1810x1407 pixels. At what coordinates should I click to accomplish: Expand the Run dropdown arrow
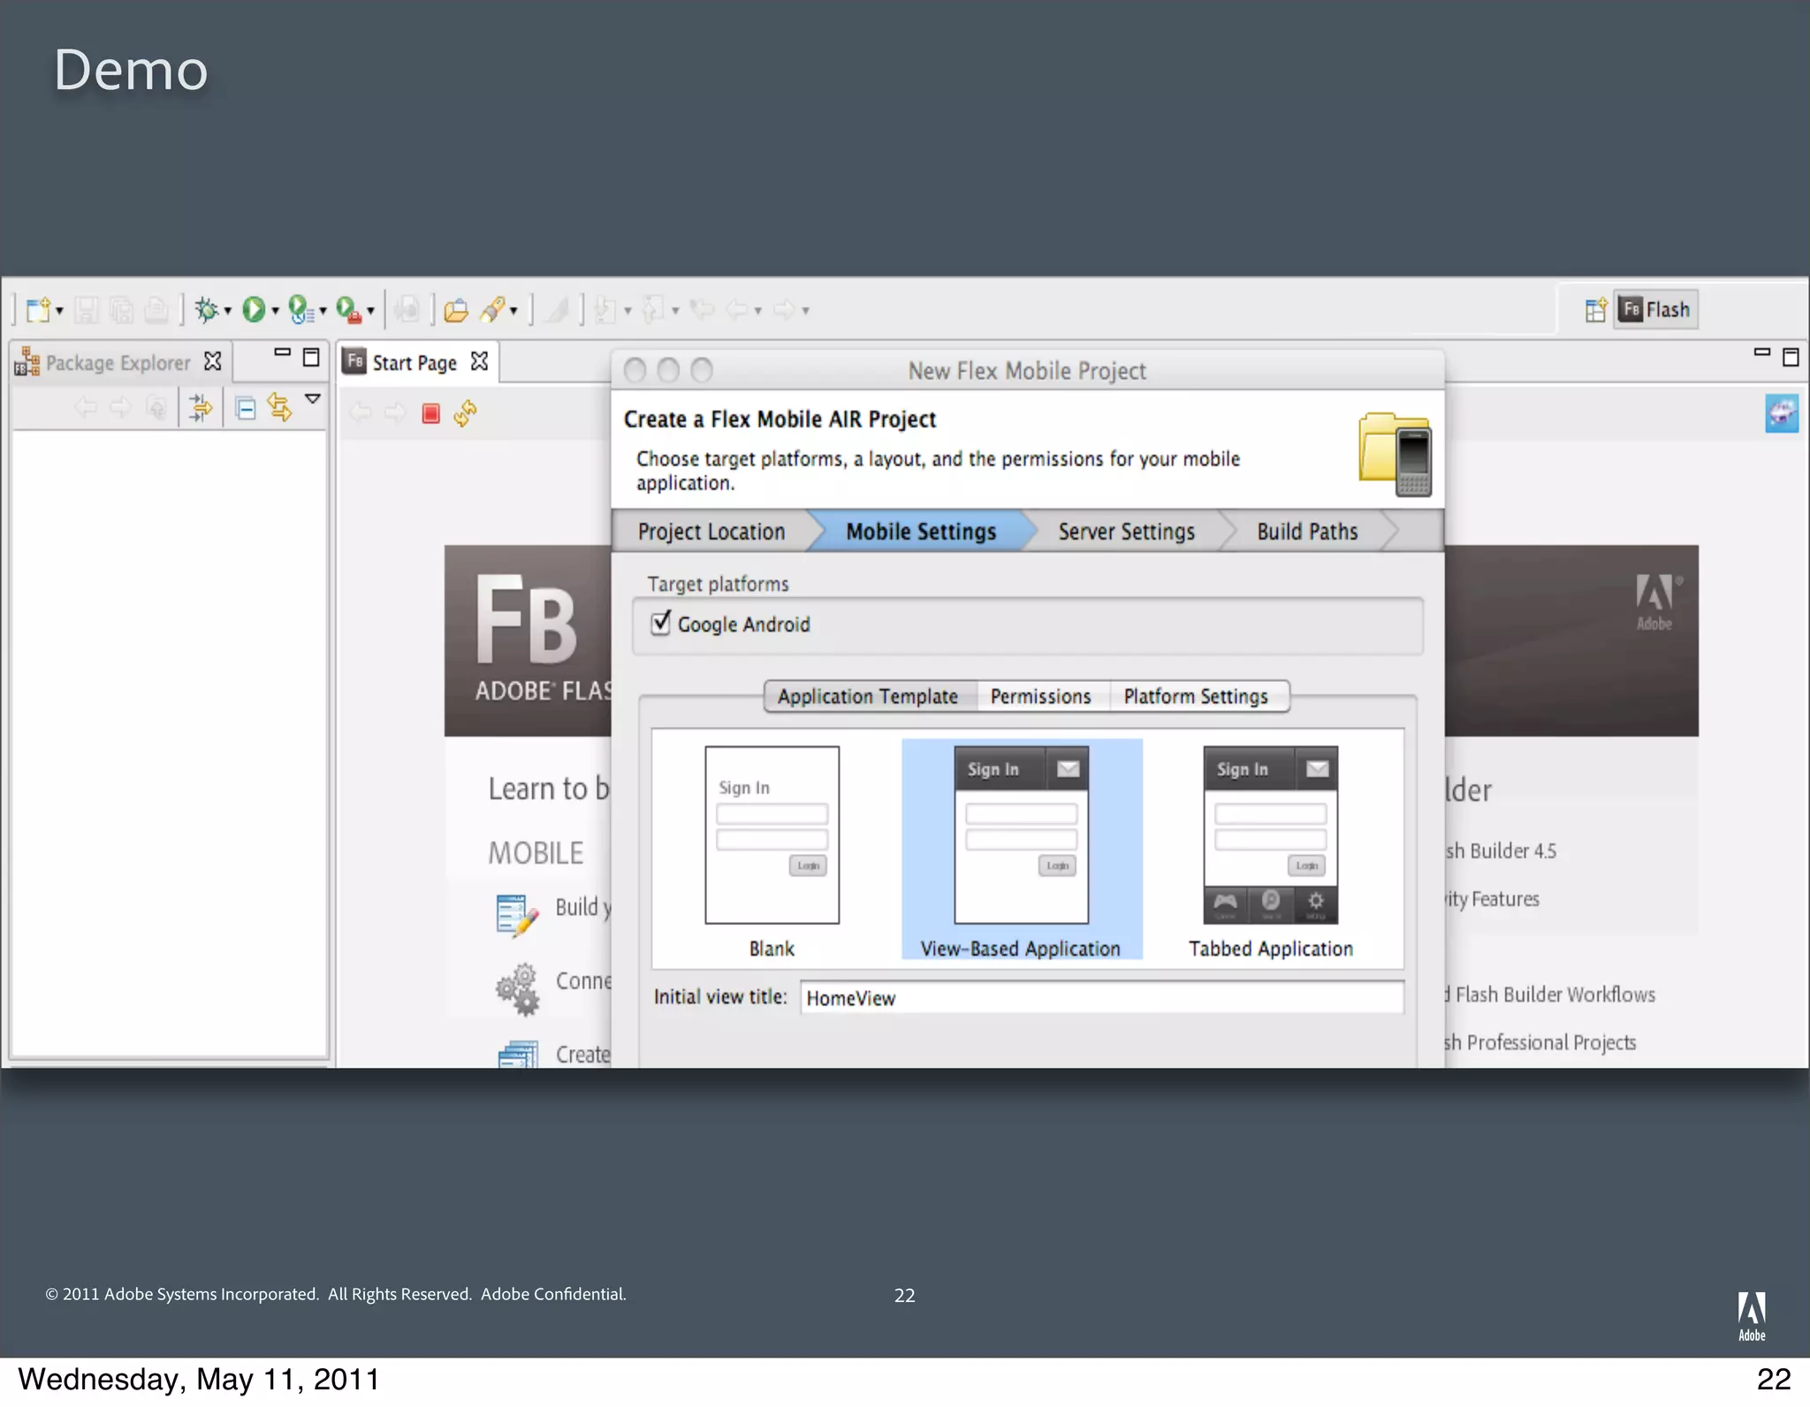275,311
